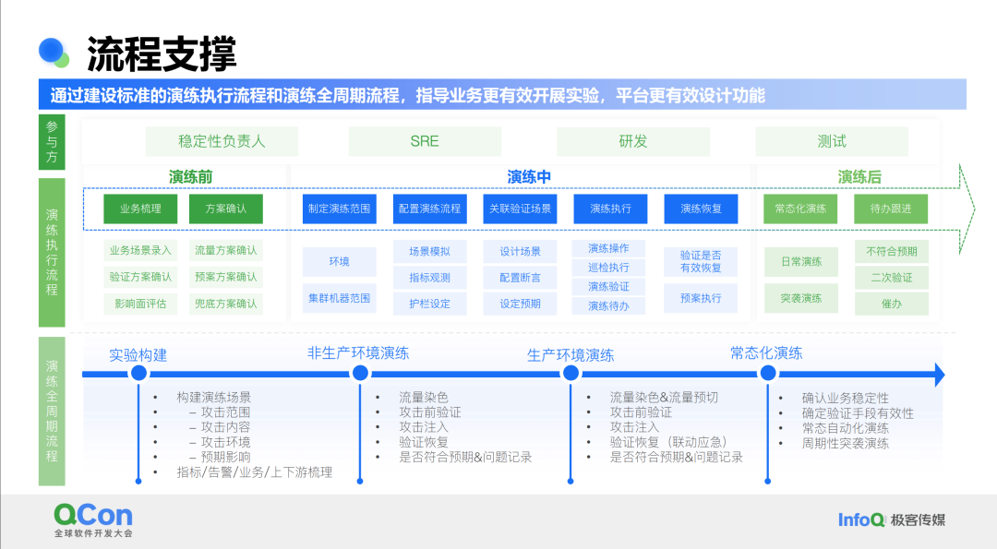The width and height of the screenshot is (997, 549).
Task: Select the 护栏设定 item
Action: pyautogui.click(x=430, y=304)
